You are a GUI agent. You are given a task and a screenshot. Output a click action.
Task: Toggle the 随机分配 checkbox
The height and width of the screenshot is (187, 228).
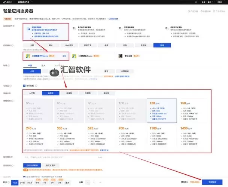pyautogui.click(x=24, y=86)
